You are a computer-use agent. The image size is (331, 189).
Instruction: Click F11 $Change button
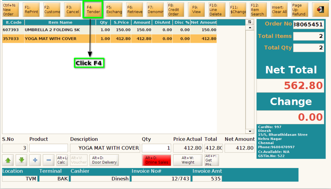238,9
